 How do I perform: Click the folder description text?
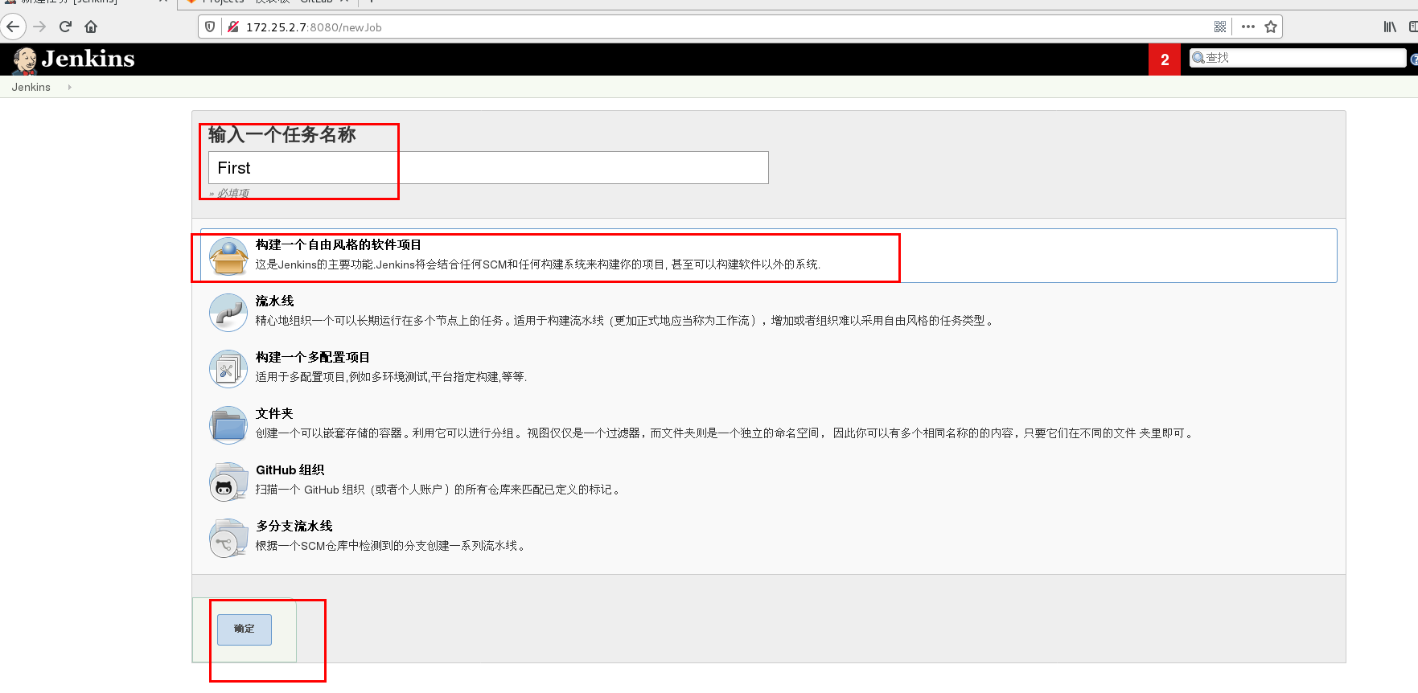725,433
